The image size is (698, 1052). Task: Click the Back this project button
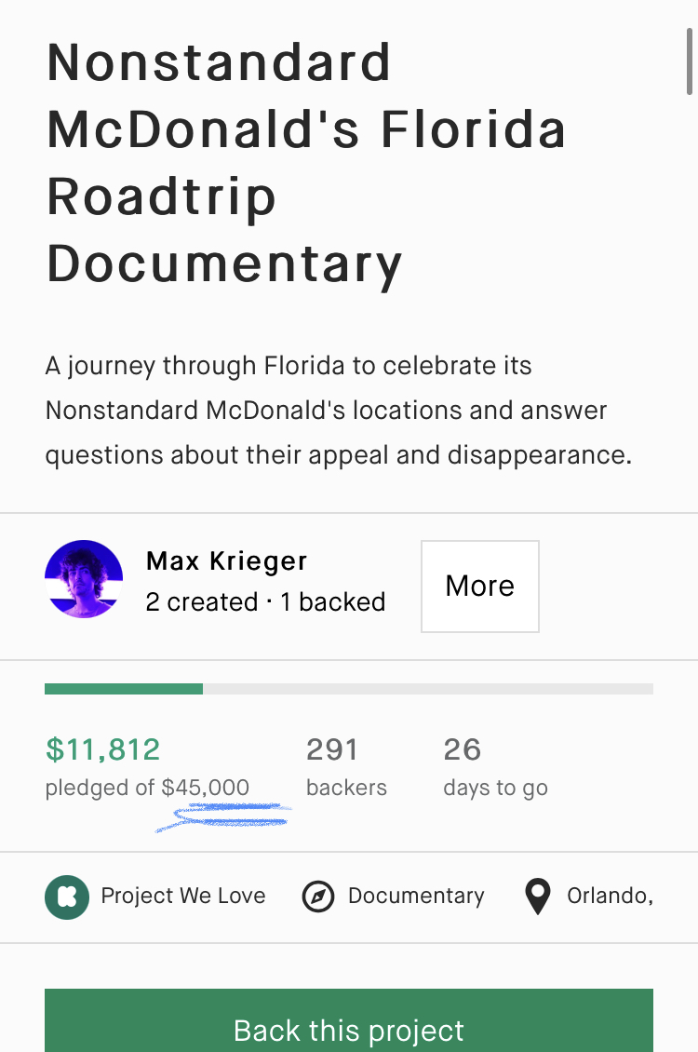349,1020
